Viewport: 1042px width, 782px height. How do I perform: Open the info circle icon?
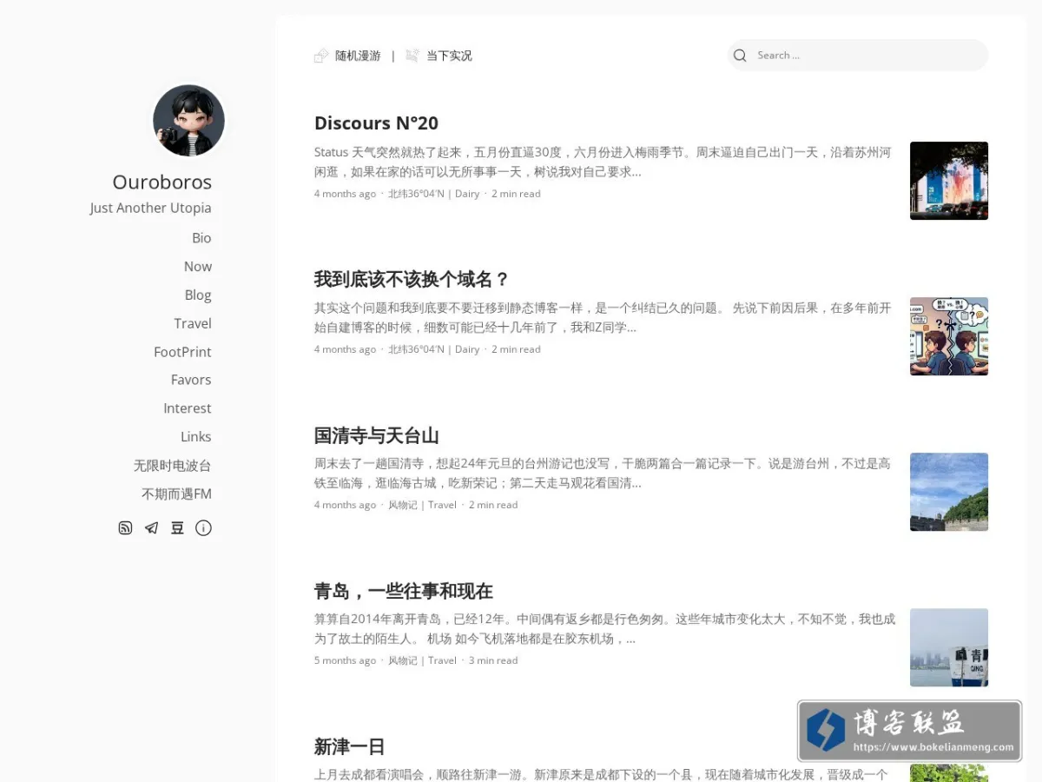pos(203,528)
